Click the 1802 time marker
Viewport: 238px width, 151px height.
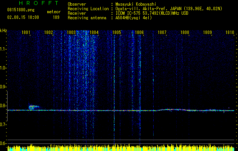coord(48,32)
